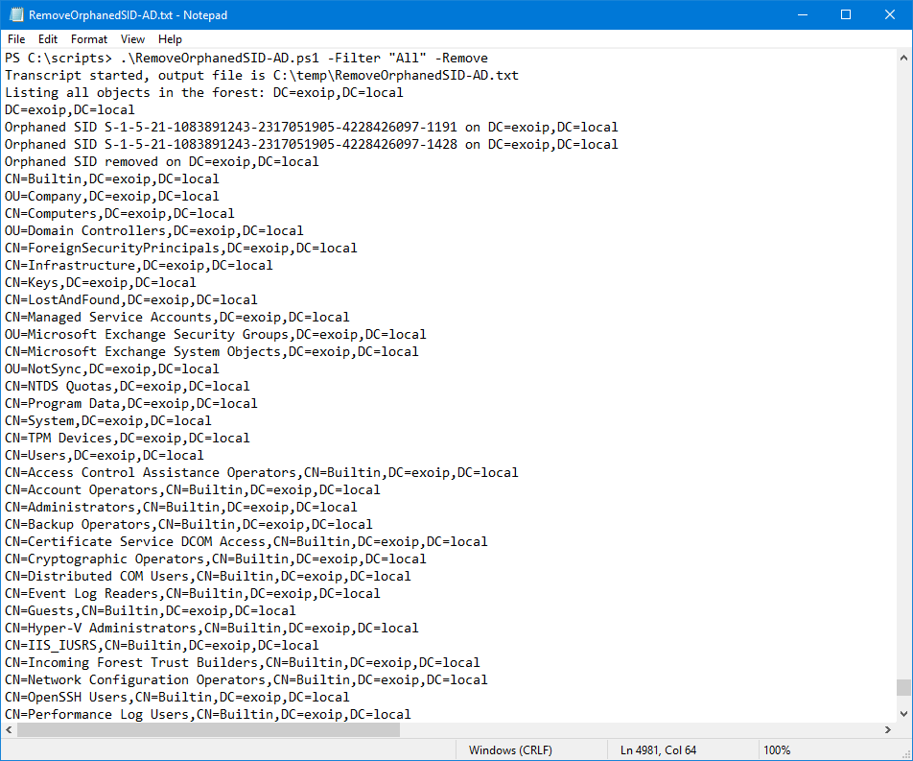Click the Ln 4981, Col 64 status entry
This screenshot has height=761, width=913.
click(x=658, y=749)
